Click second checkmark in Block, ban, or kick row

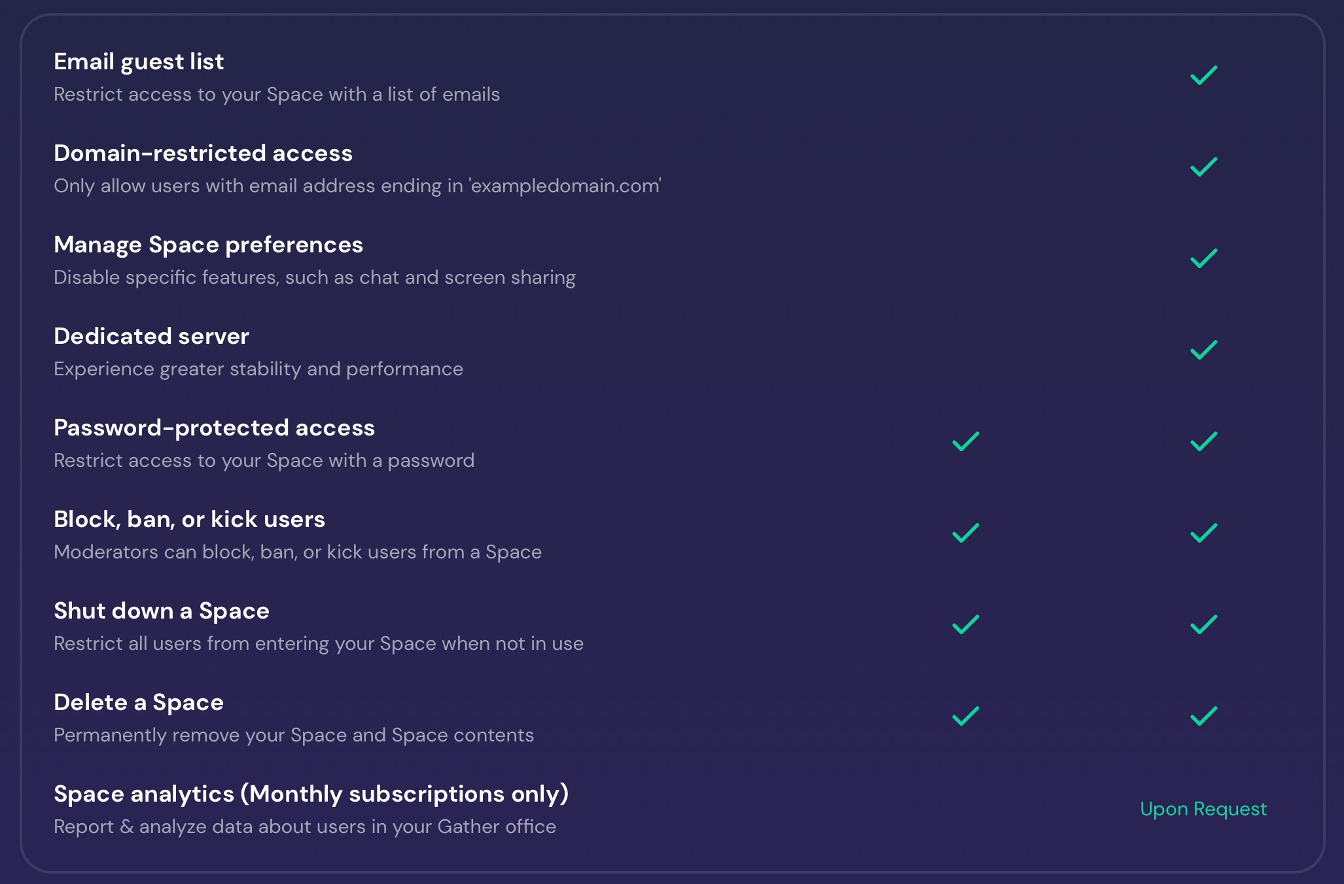coord(1203,534)
